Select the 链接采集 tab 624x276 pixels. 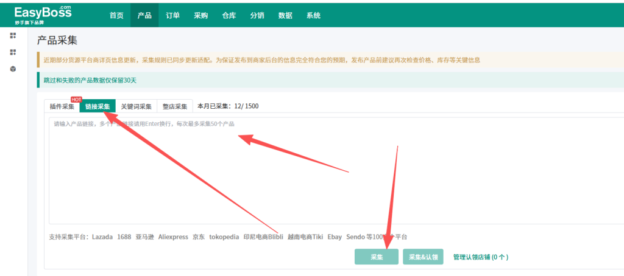pyautogui.click(x=97, y=106)
